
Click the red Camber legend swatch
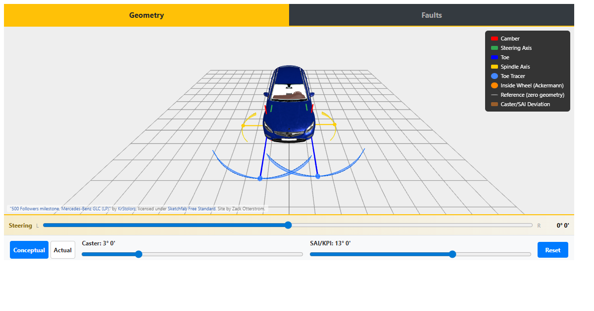tap(494, 39)
